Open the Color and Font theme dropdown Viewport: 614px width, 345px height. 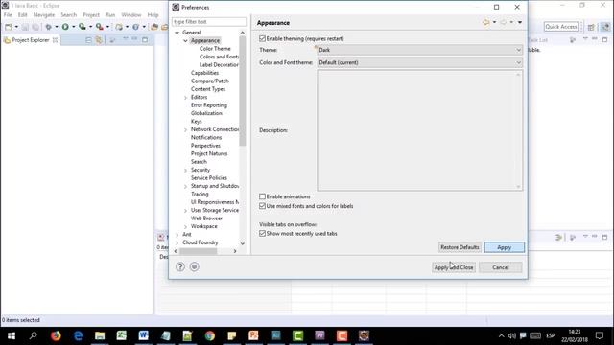420,62
